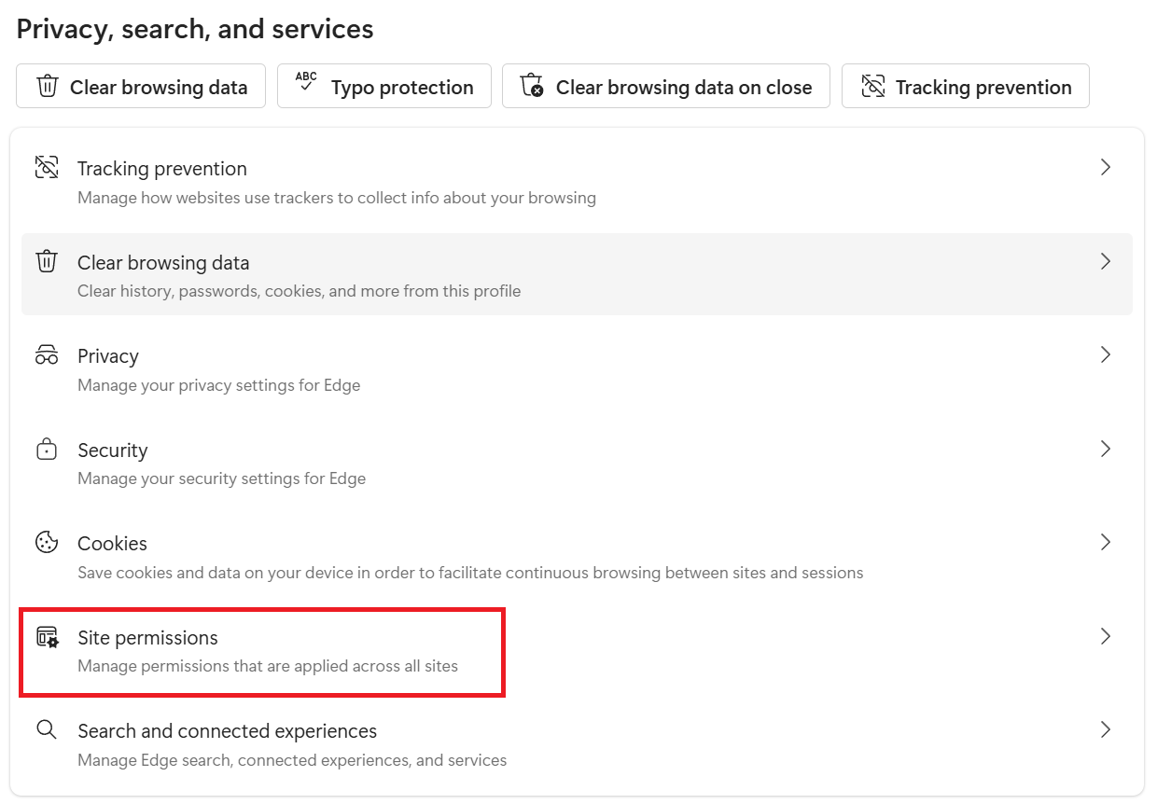Viewport: 1157px width, 804px height.
Task: Expand Cookies section with right chevron
Action: click(x=1106, y=543)
